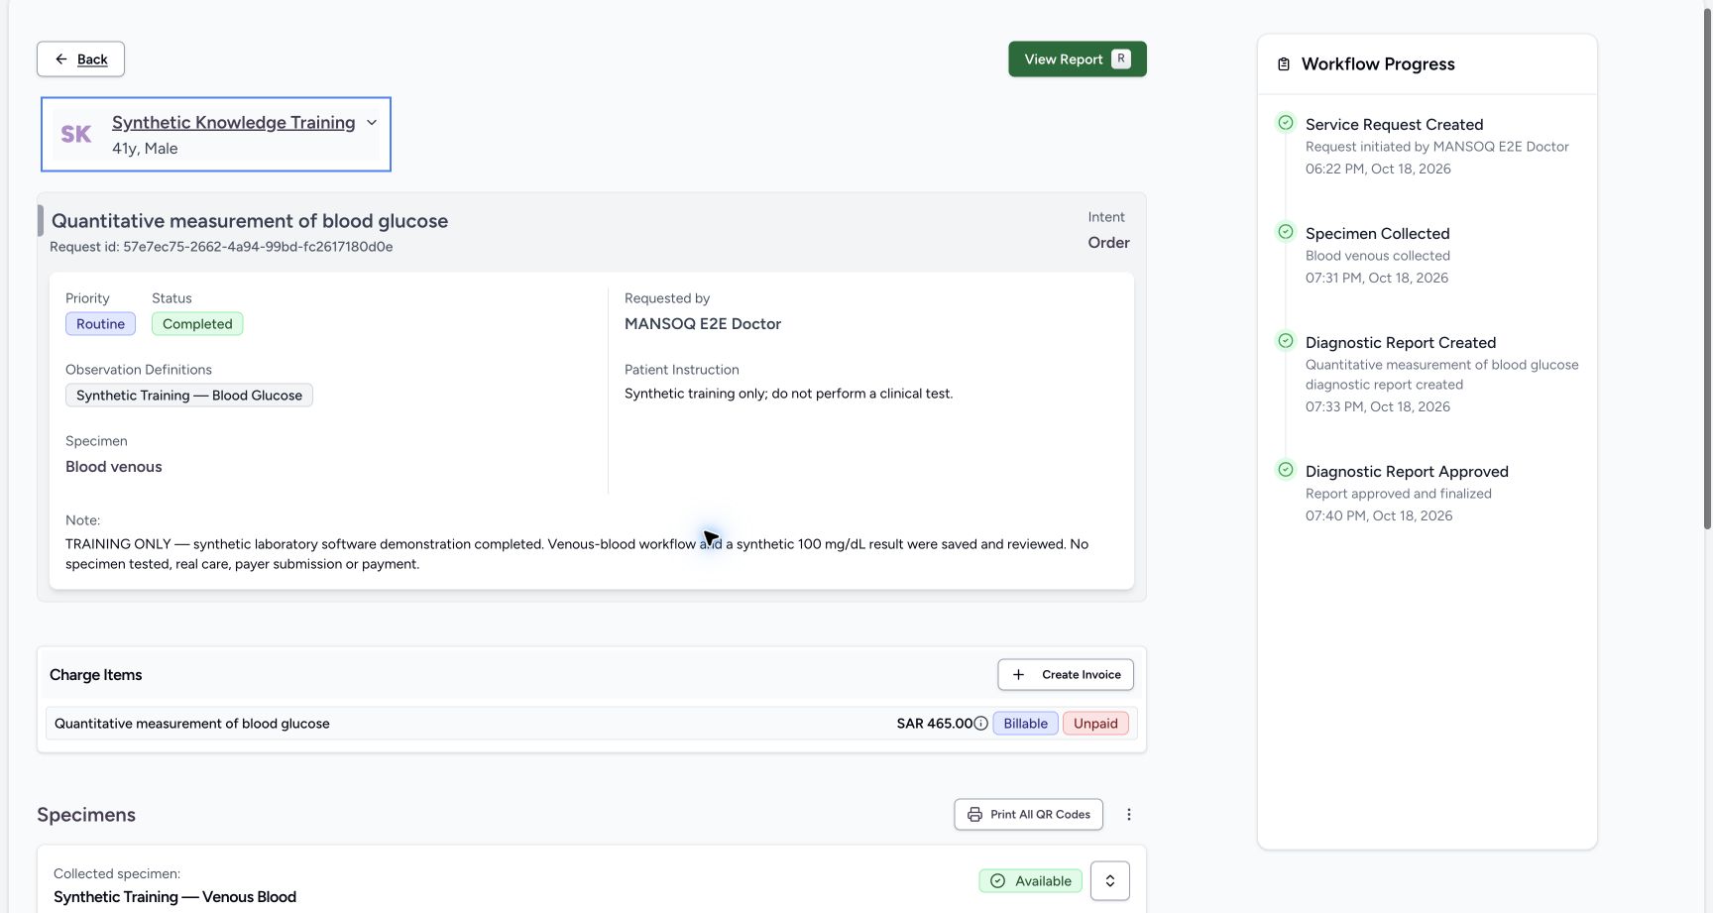
Task: Click the Routine priority badge
Action: tap(100, 324)
